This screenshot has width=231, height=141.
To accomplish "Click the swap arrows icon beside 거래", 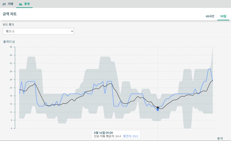I will click(x=4, y=4).
